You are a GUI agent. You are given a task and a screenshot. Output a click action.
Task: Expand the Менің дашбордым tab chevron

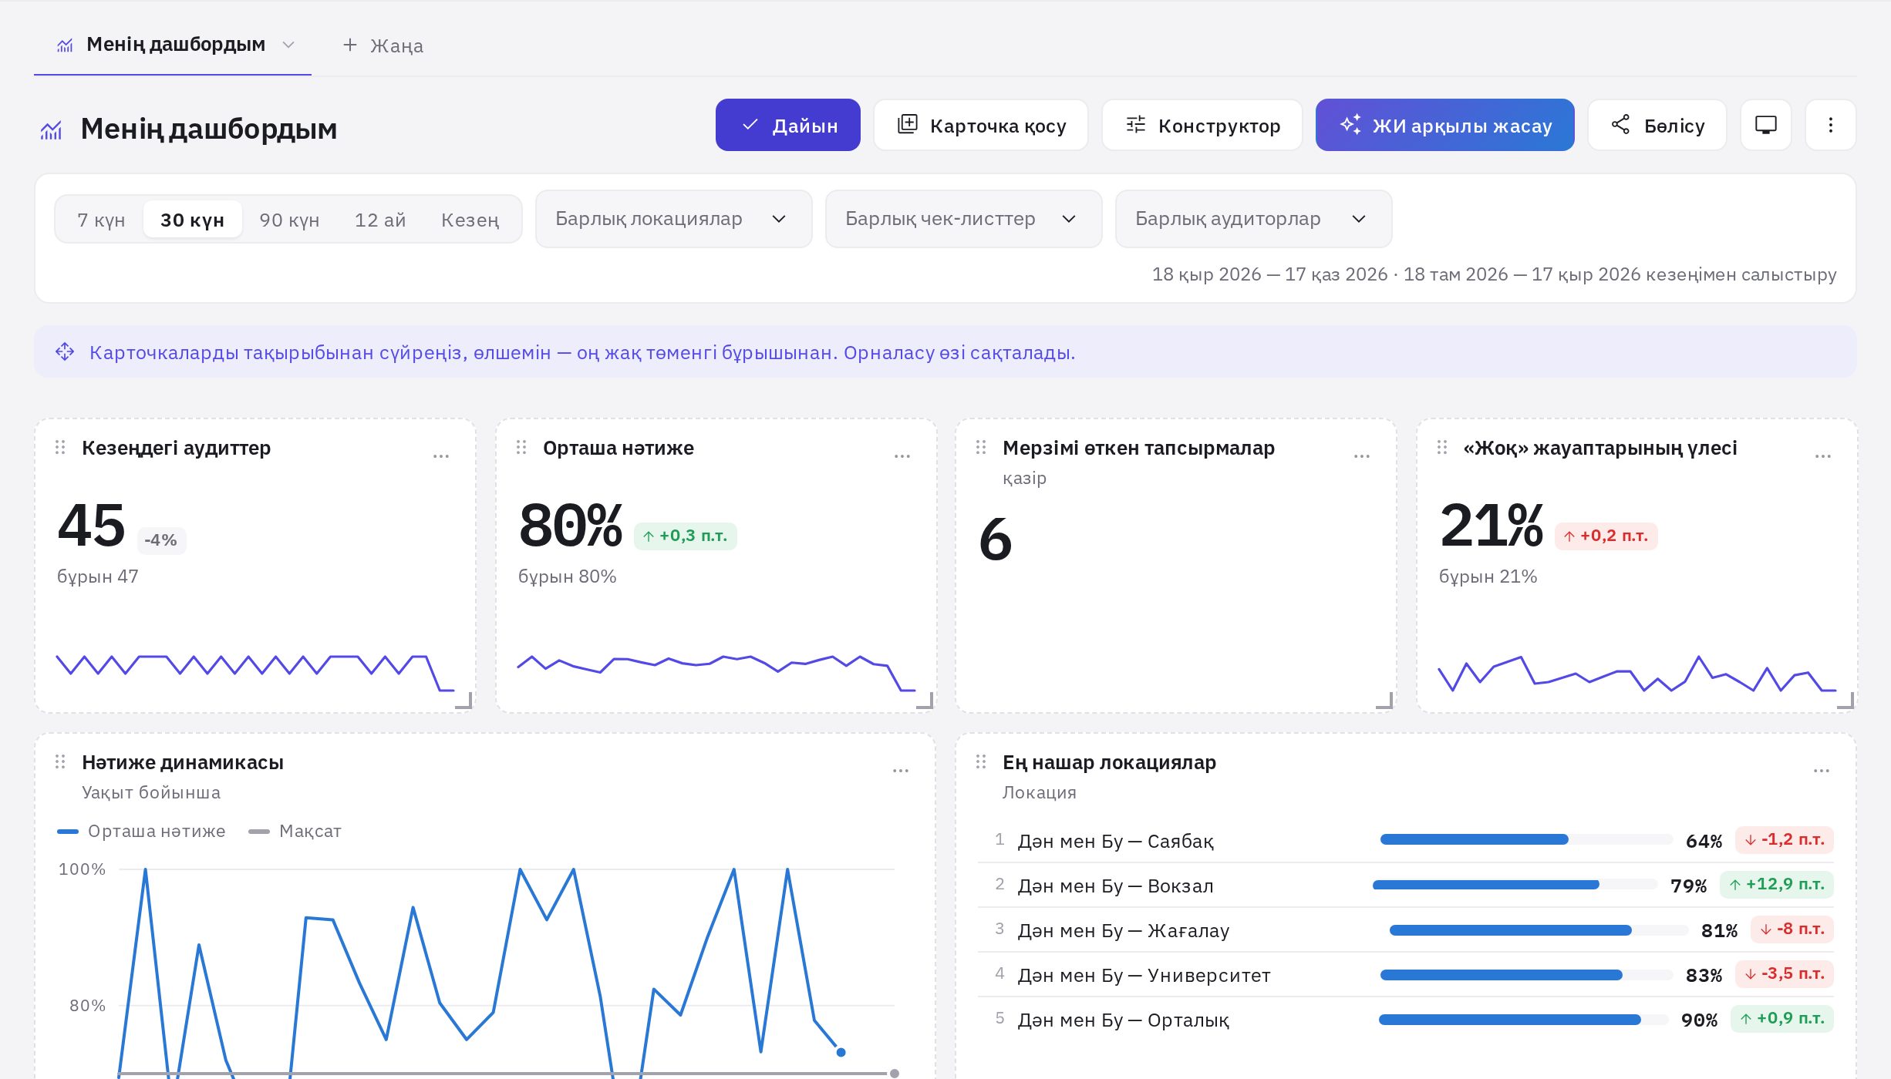288,45
